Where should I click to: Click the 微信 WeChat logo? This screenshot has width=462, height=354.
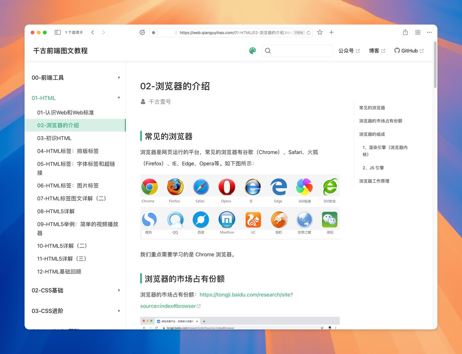[330, 220]
